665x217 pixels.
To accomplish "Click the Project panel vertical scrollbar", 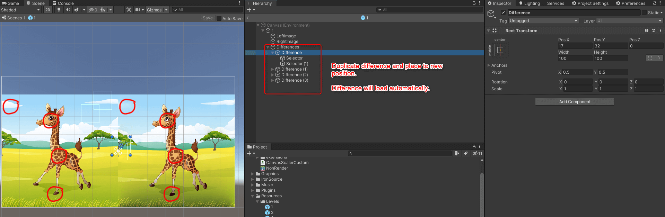I will pyautogui.click(x=482, y=196).
